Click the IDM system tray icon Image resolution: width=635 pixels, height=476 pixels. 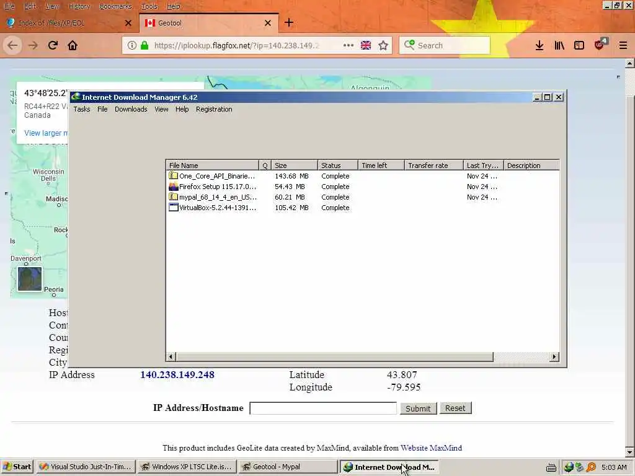569,467
